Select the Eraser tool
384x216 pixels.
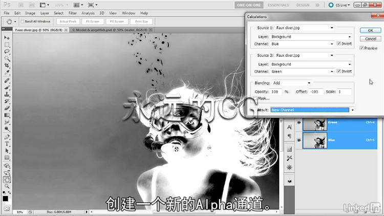(x=7, y=108)
